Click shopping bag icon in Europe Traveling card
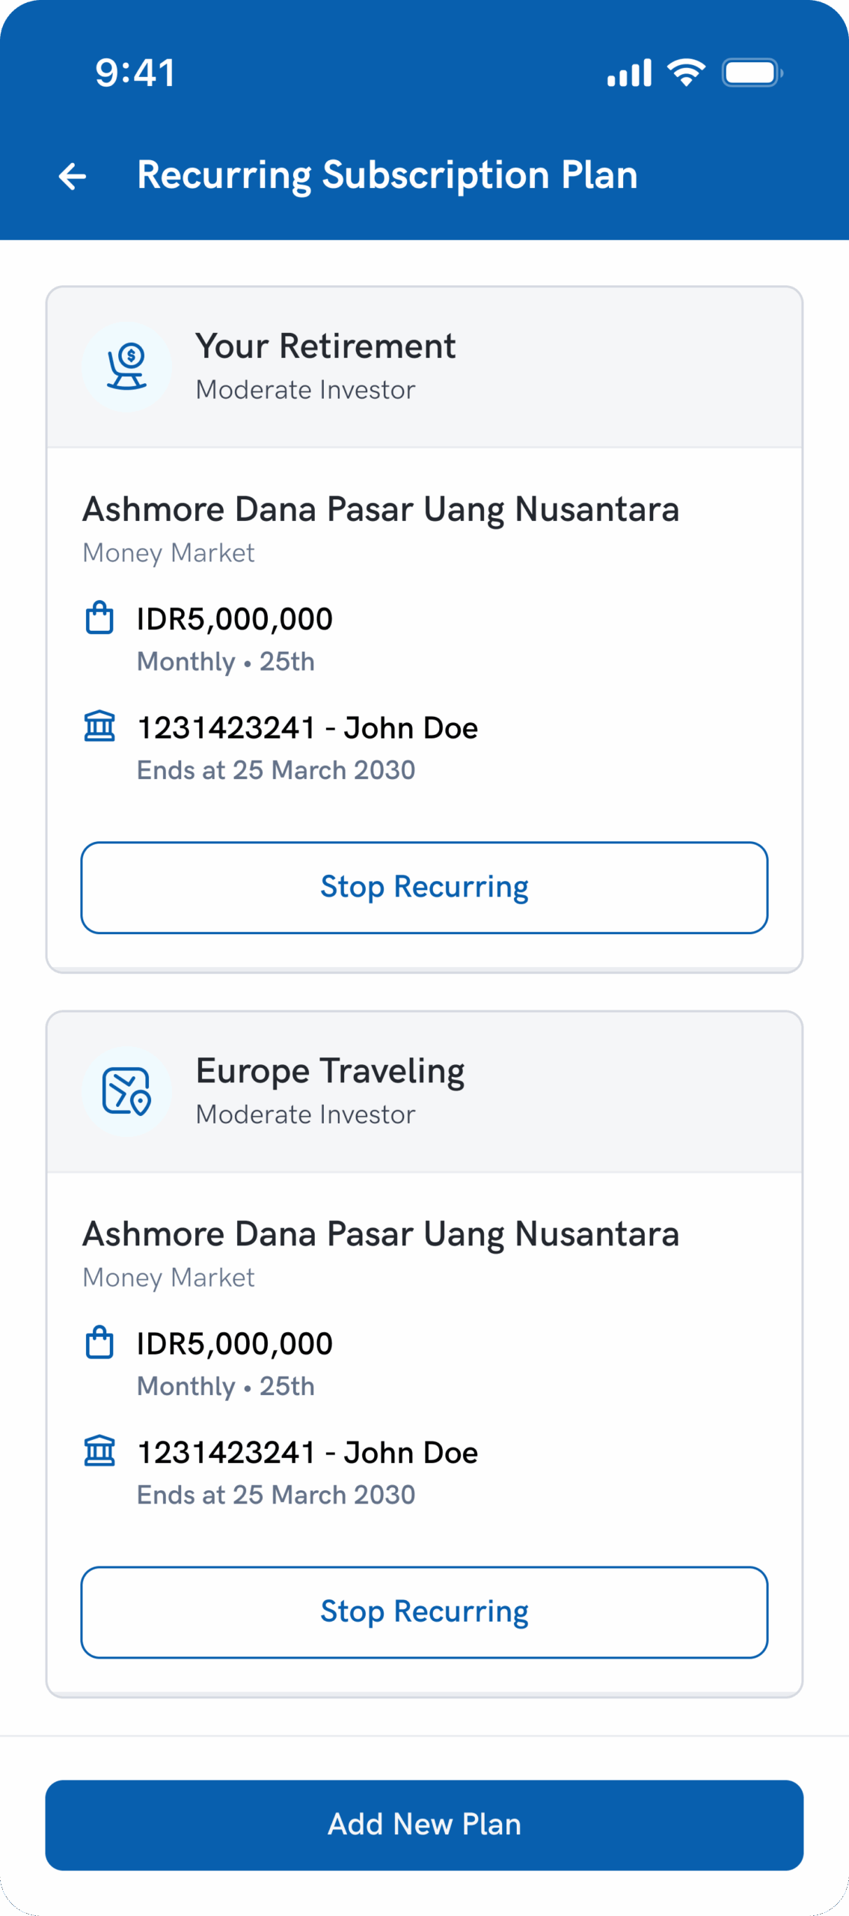The image size is (849, 1916). tap(99, 1343)
